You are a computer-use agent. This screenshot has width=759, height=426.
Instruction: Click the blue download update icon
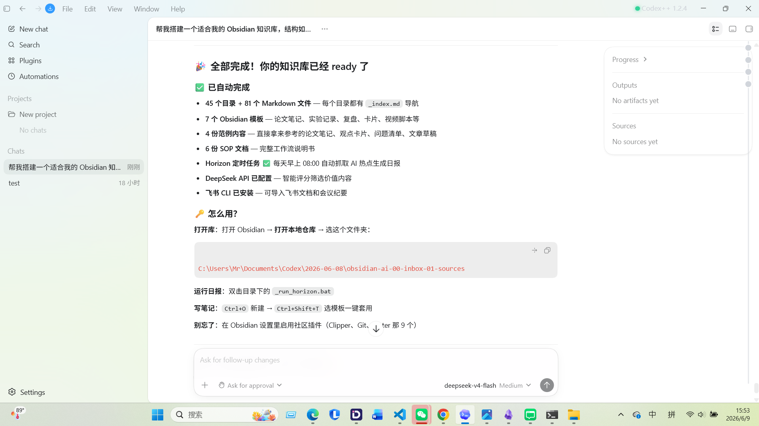50,8
